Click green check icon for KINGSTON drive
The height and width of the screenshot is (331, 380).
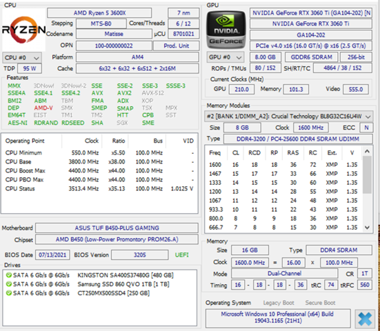click(x=9, y=275)
